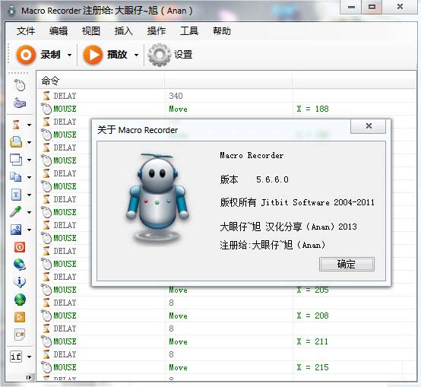Insert C# code via sidebar icon
The image size is (421, 387).
[20, 335]
